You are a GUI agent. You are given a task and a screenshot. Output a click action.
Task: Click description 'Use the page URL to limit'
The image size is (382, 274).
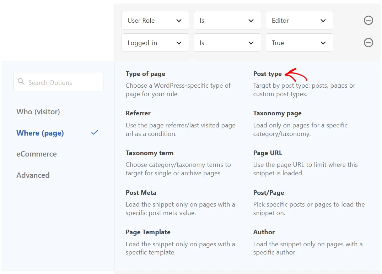[305, 169]
